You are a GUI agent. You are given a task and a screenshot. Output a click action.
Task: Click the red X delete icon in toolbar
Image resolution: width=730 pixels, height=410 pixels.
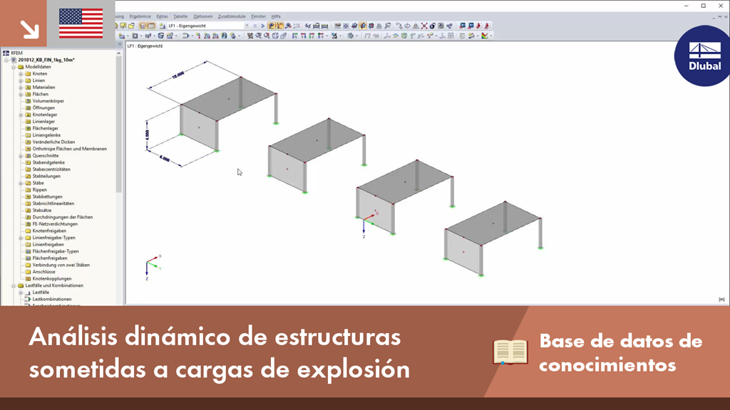424,26
